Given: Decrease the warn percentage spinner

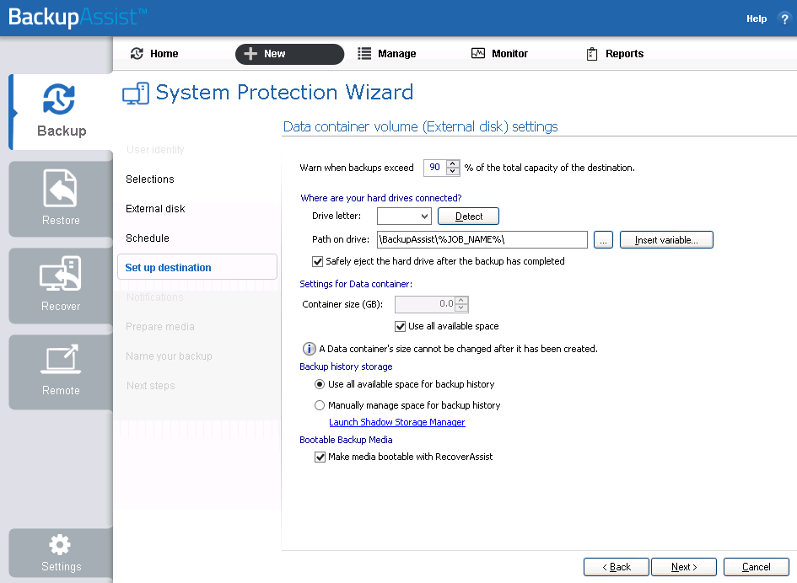Looking at the screenshot, I should (452, 171).
